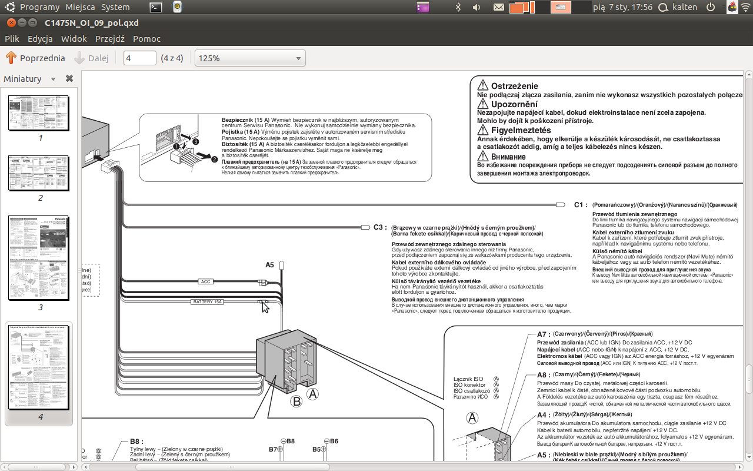The image size is (753, 471).
Task: Open the sound volume indicator
Action: click(x=477, y=7)
